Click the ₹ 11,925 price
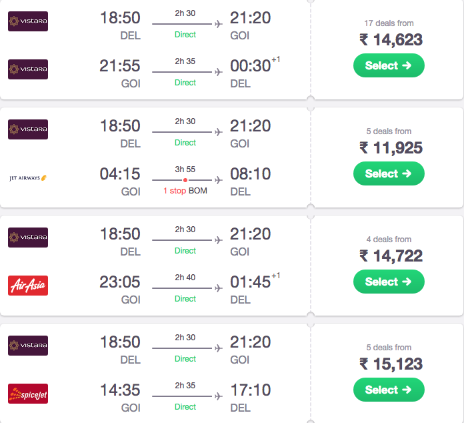The image size is (464, 423). [391, 148]
